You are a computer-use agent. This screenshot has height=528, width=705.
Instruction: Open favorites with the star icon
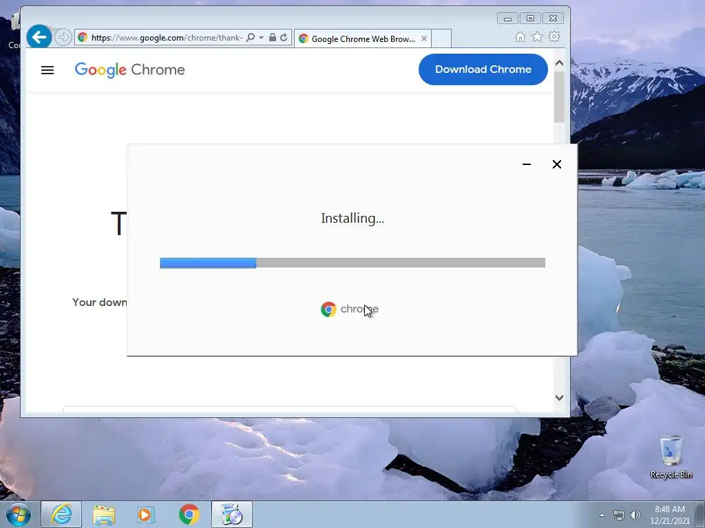point(537,37)
